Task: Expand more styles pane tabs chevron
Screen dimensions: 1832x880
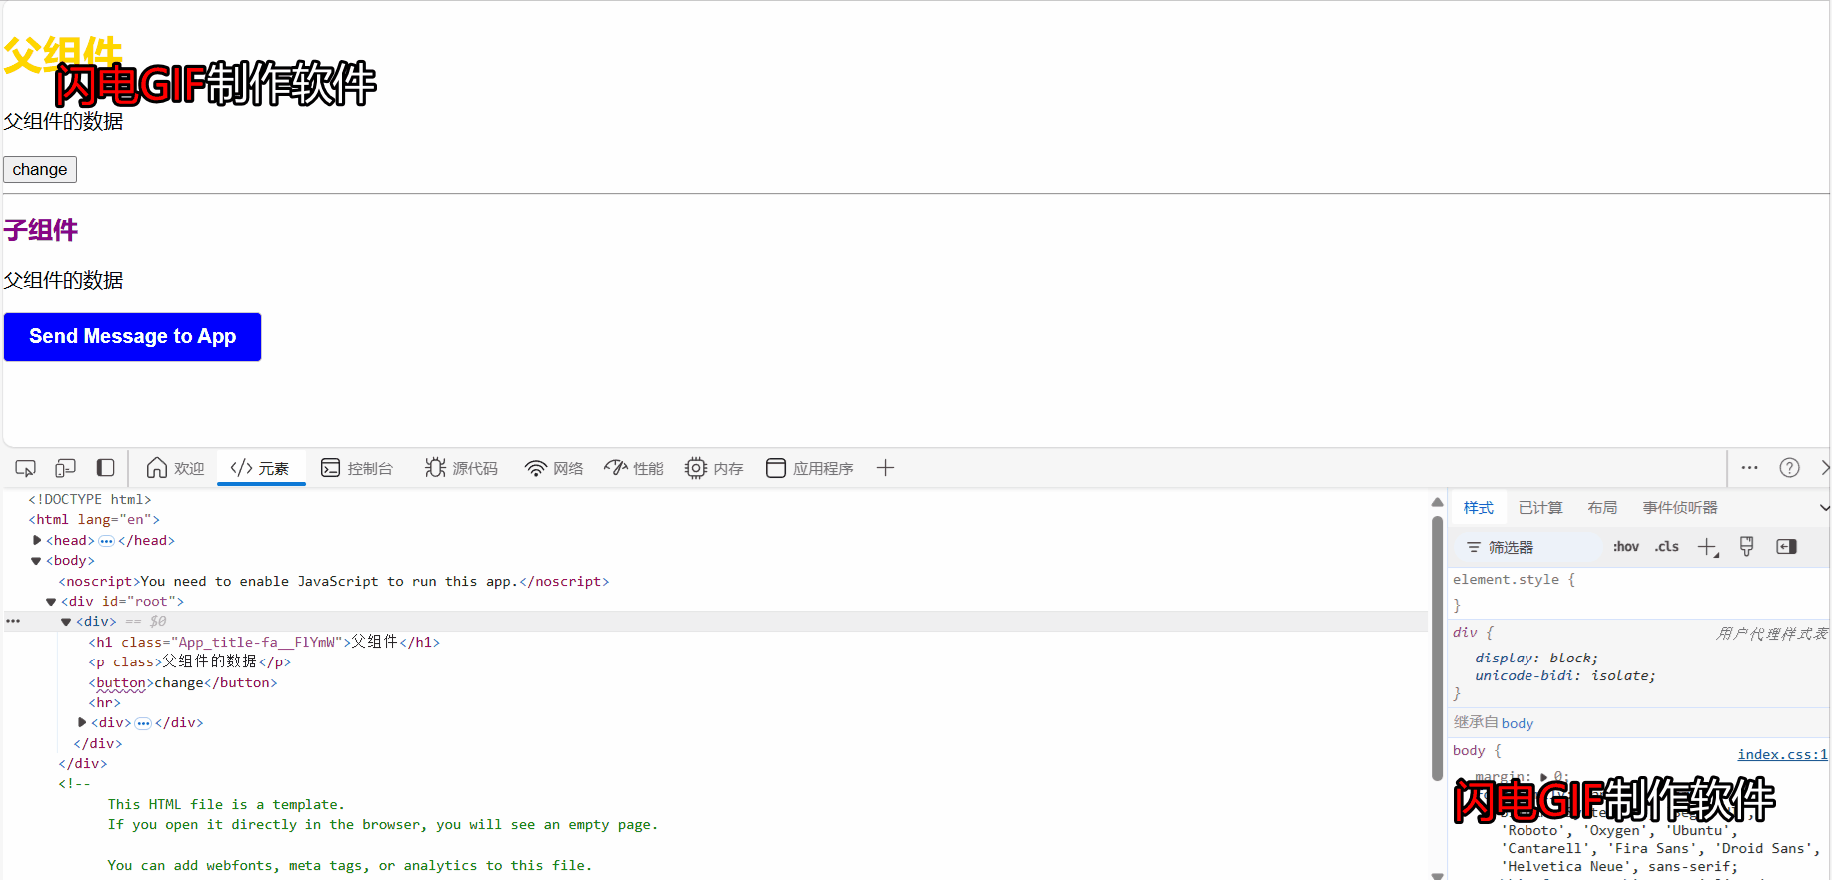Action: [x=1824, y=508]
